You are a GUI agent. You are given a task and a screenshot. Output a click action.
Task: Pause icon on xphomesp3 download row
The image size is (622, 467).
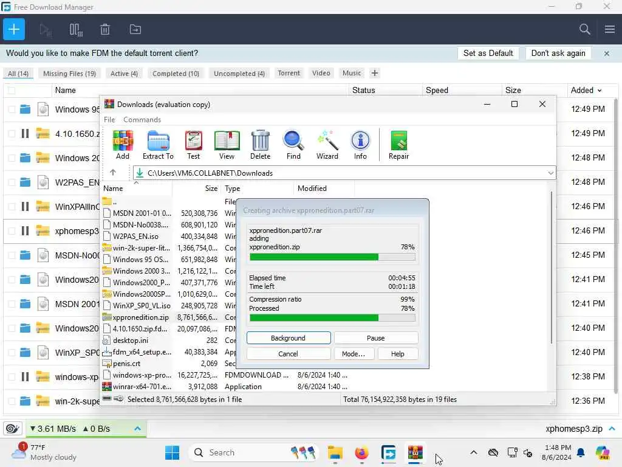pyautogui.click(x=25, y=230)
